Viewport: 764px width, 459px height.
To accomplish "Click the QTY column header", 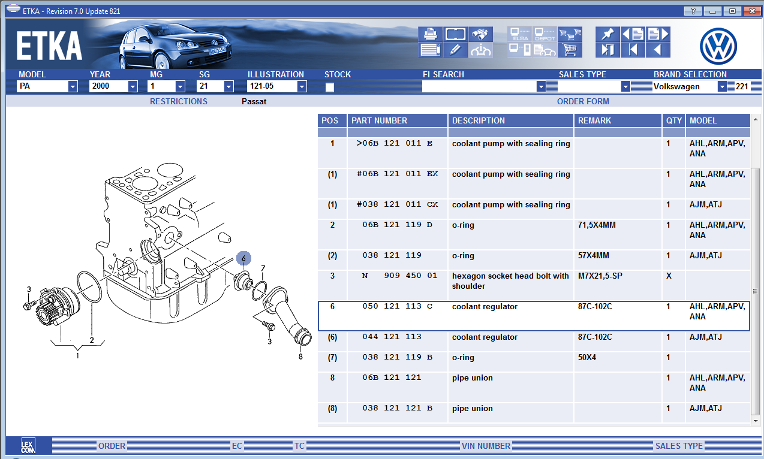I will coord(674,120).
